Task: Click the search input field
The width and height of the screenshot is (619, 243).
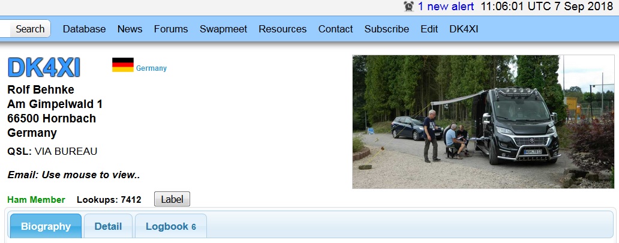Action: pos(5,29)
